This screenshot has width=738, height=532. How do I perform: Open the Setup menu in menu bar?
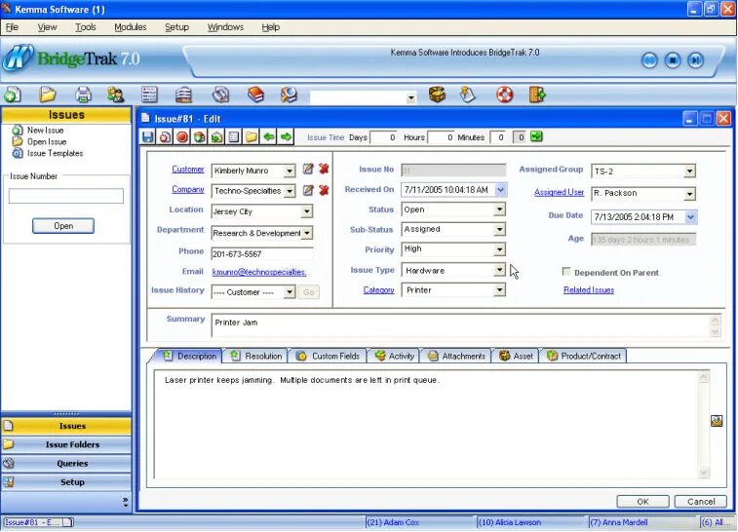tap(177, 27)
